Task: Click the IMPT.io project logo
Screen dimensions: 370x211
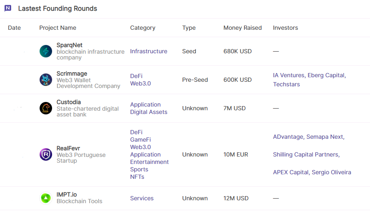Action: click(x=46, y=198)
